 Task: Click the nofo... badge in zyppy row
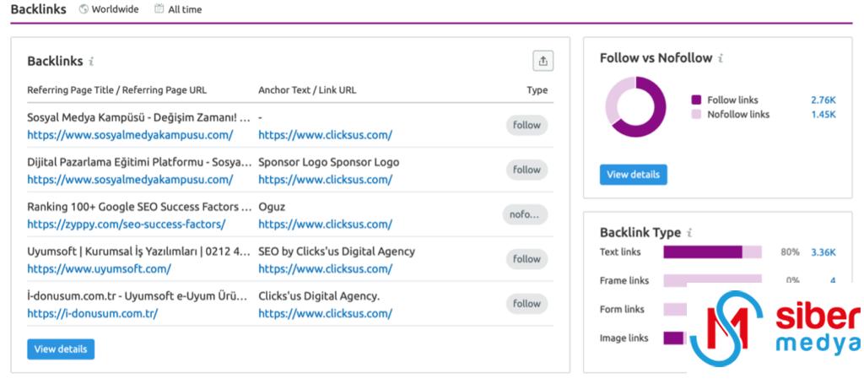point(525,215)
